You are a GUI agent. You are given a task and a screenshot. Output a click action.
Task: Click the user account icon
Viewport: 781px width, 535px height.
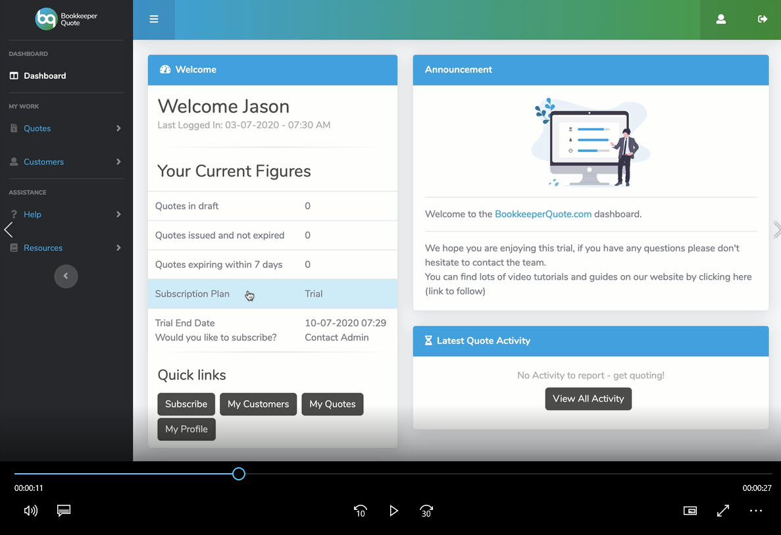click(720, 19)
